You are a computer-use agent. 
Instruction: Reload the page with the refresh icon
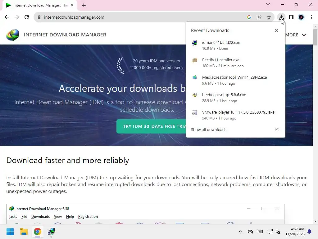point(27,17)
